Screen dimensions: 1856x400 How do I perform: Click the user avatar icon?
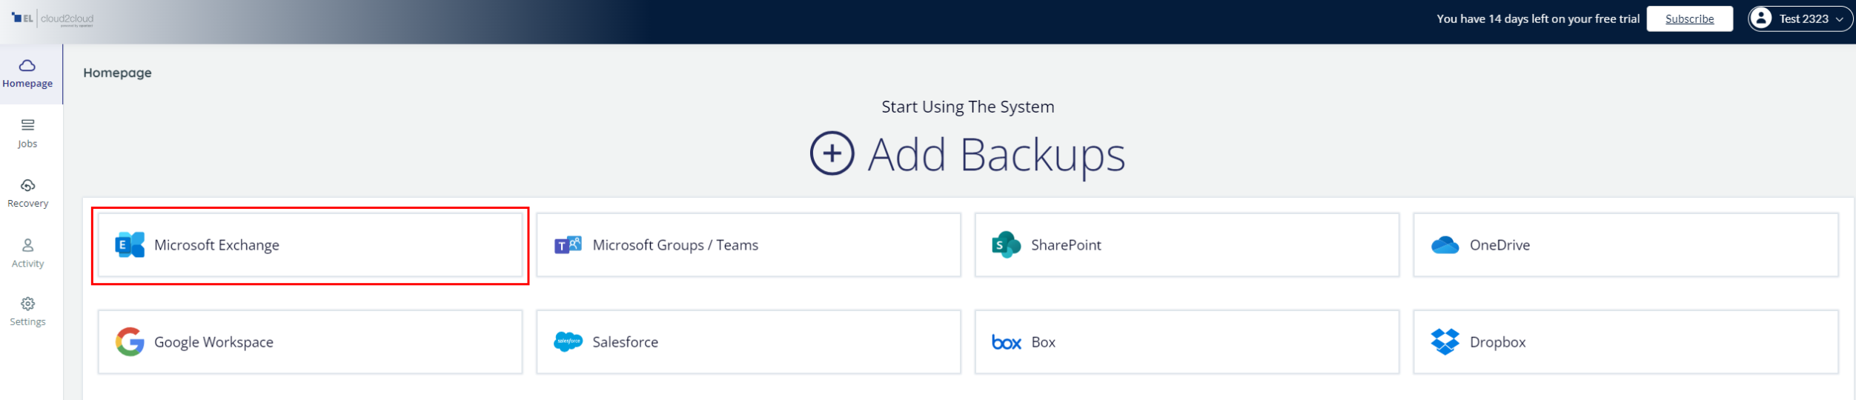1761,19
